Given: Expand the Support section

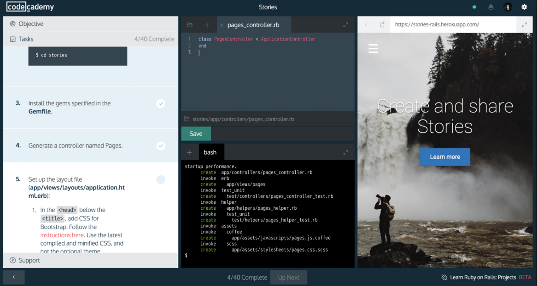Looking at the screenshot, I should point(29,260).
